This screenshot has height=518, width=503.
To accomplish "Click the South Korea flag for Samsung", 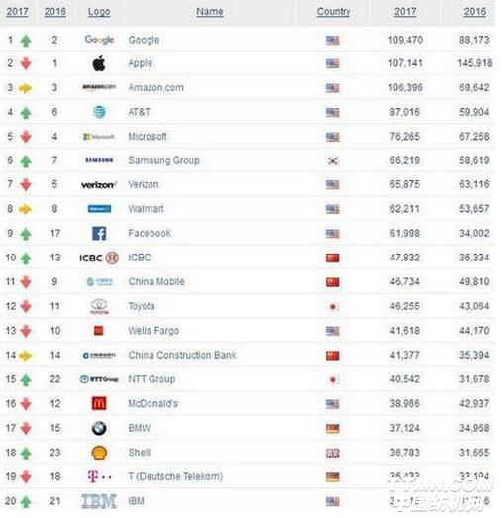I will pyautogui.click(x=333, y=161).
